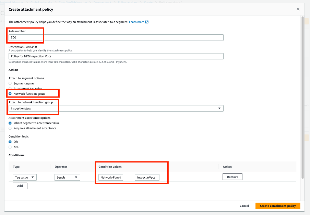The height and width of the screenshot is (215, 310).
Task: Set condition logic to AND
Action: pos(10,147)
